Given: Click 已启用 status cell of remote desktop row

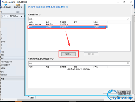Looking at the screenshot, I should tap(97, 25).
